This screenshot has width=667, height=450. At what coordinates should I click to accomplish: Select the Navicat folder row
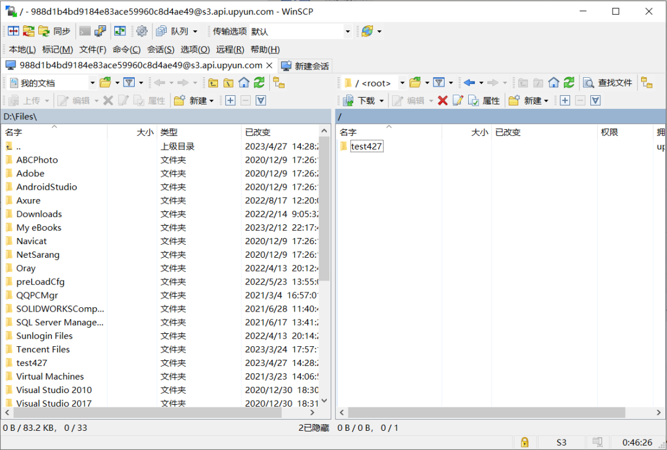(161, 241)
